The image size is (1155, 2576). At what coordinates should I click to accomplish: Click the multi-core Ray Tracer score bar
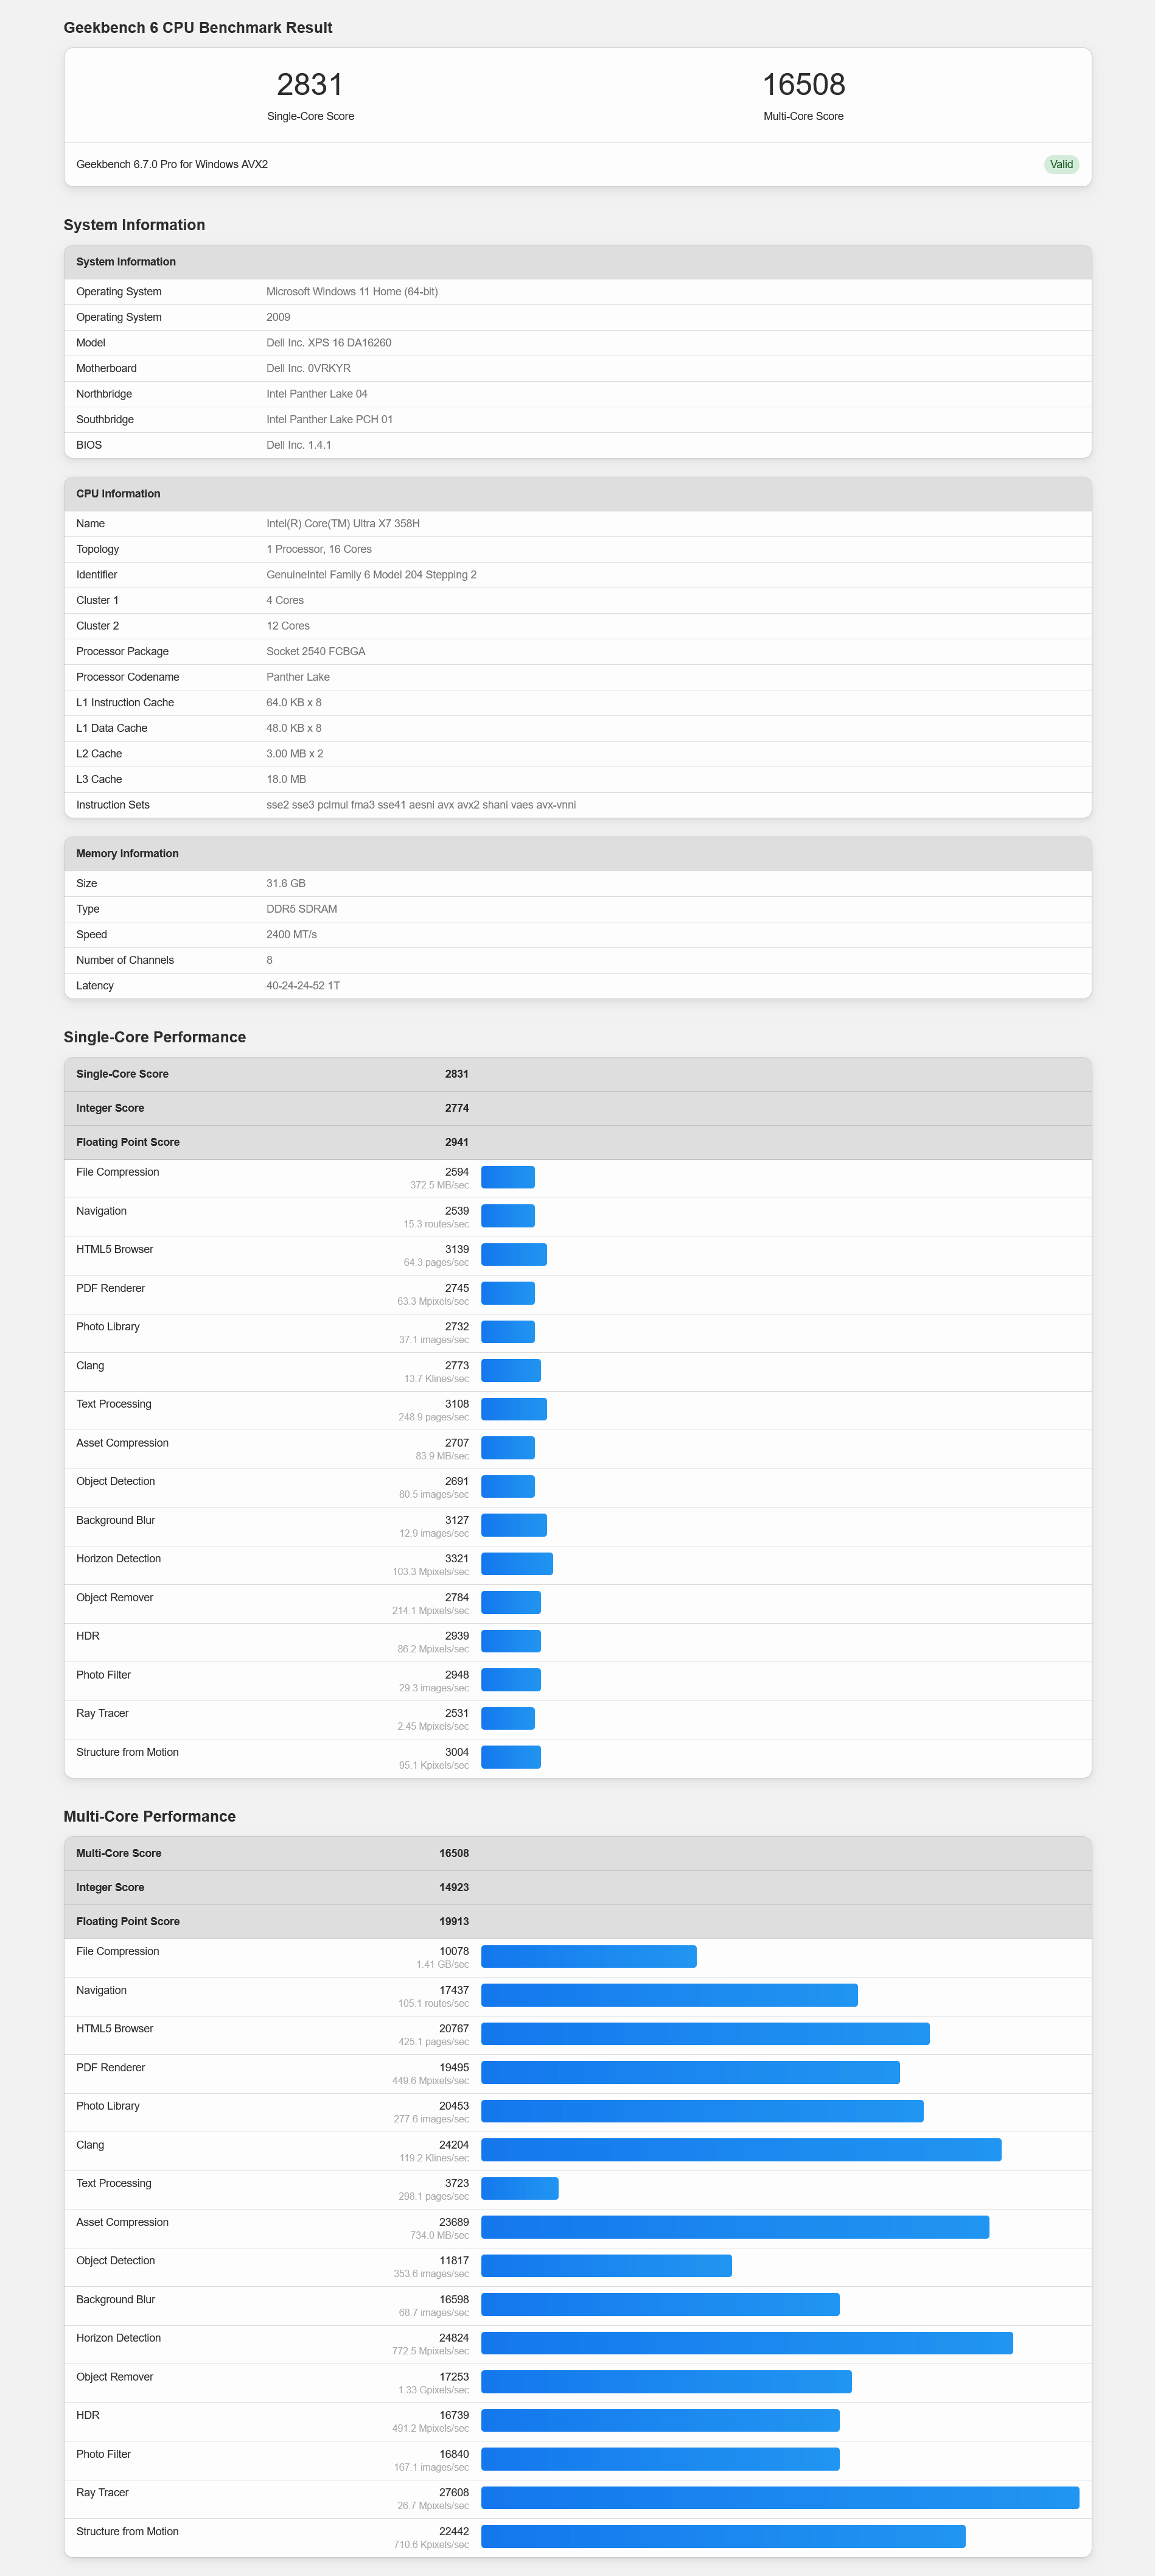[x=780, y=2498]
